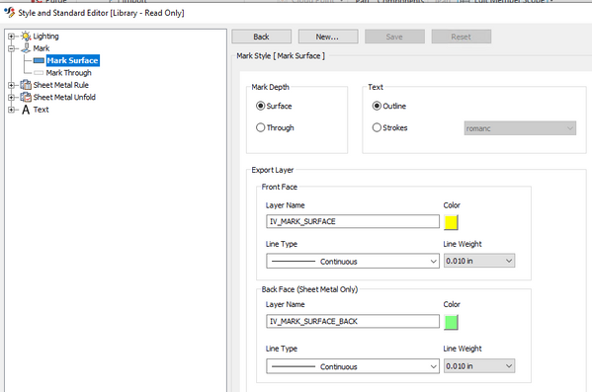Click the Back Face Layer Name field

(x=353, y=322)
